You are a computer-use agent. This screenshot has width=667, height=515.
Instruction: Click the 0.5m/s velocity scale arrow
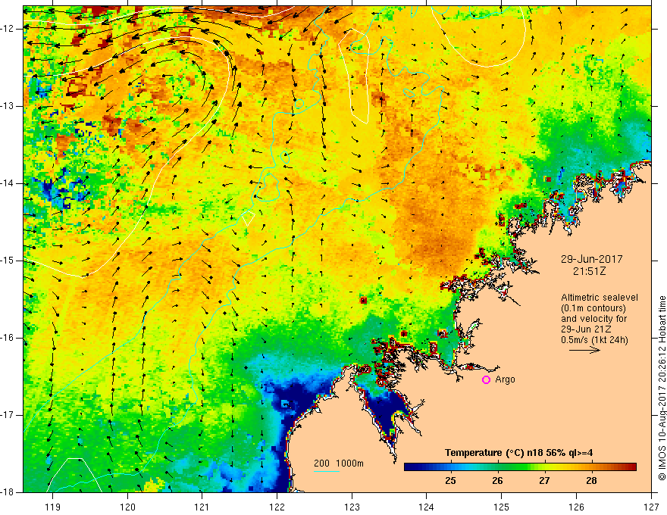point(584,350)
